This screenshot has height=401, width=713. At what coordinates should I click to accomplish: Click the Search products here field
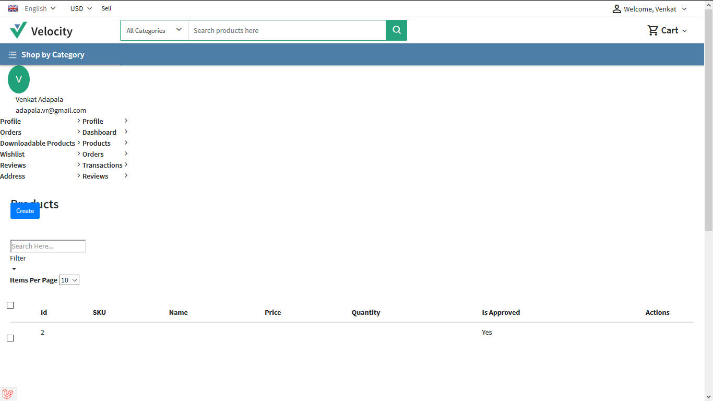(287, 30)
